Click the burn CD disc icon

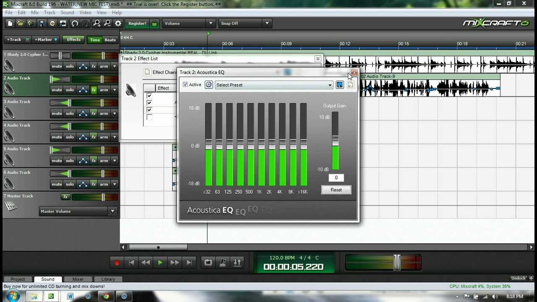[x=52, y=23]
